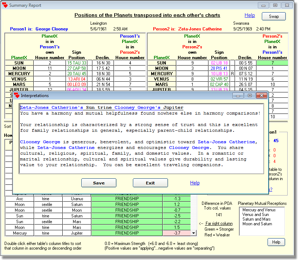This screenshot has height=260, width=298.
Task: Select 'Moon and Saturn' in Mutual Receptions list
Action: 257,224
